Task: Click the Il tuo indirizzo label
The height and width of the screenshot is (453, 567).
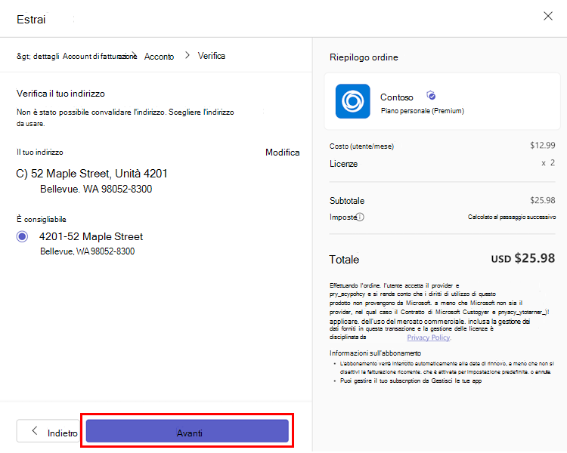Action: pos(40,152)
